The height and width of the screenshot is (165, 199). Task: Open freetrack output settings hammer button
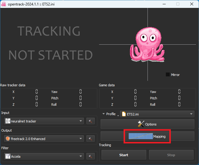point(91,139)
